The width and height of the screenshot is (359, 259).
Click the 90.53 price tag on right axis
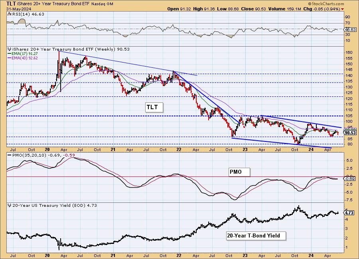pyautogui.click(x=350, y=133)
